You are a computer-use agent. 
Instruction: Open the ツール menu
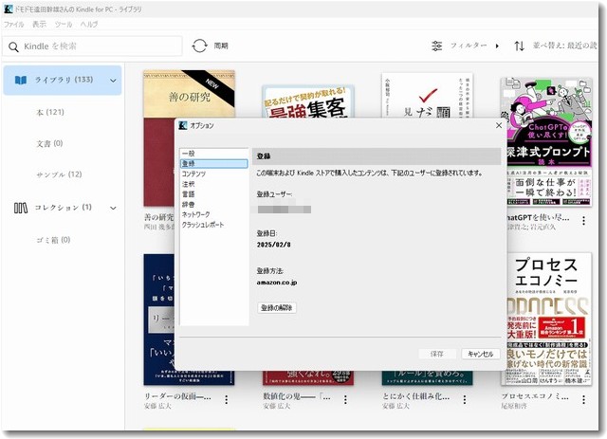tap(64, 24)
